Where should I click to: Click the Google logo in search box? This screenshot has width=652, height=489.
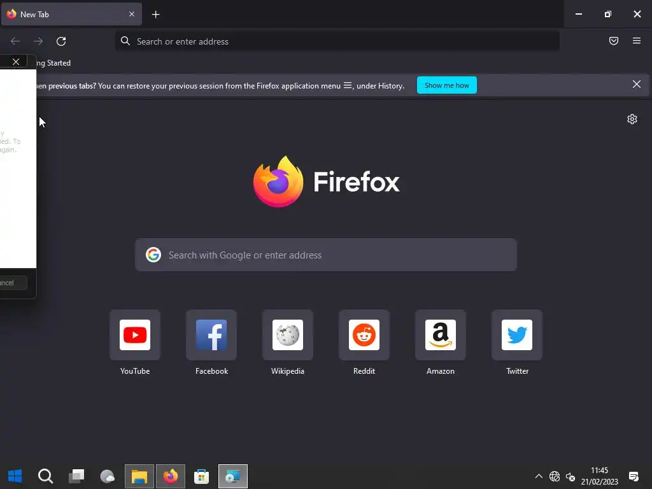coord(153,255)
